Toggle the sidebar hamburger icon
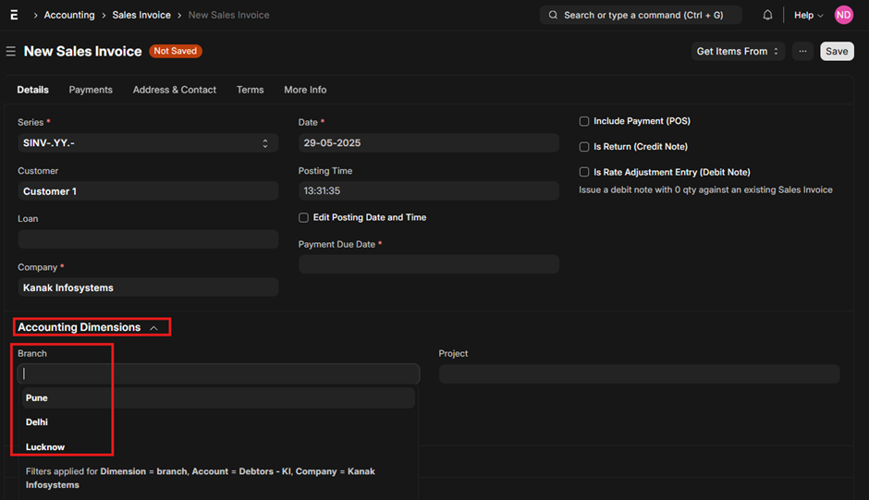 point(10,51)
